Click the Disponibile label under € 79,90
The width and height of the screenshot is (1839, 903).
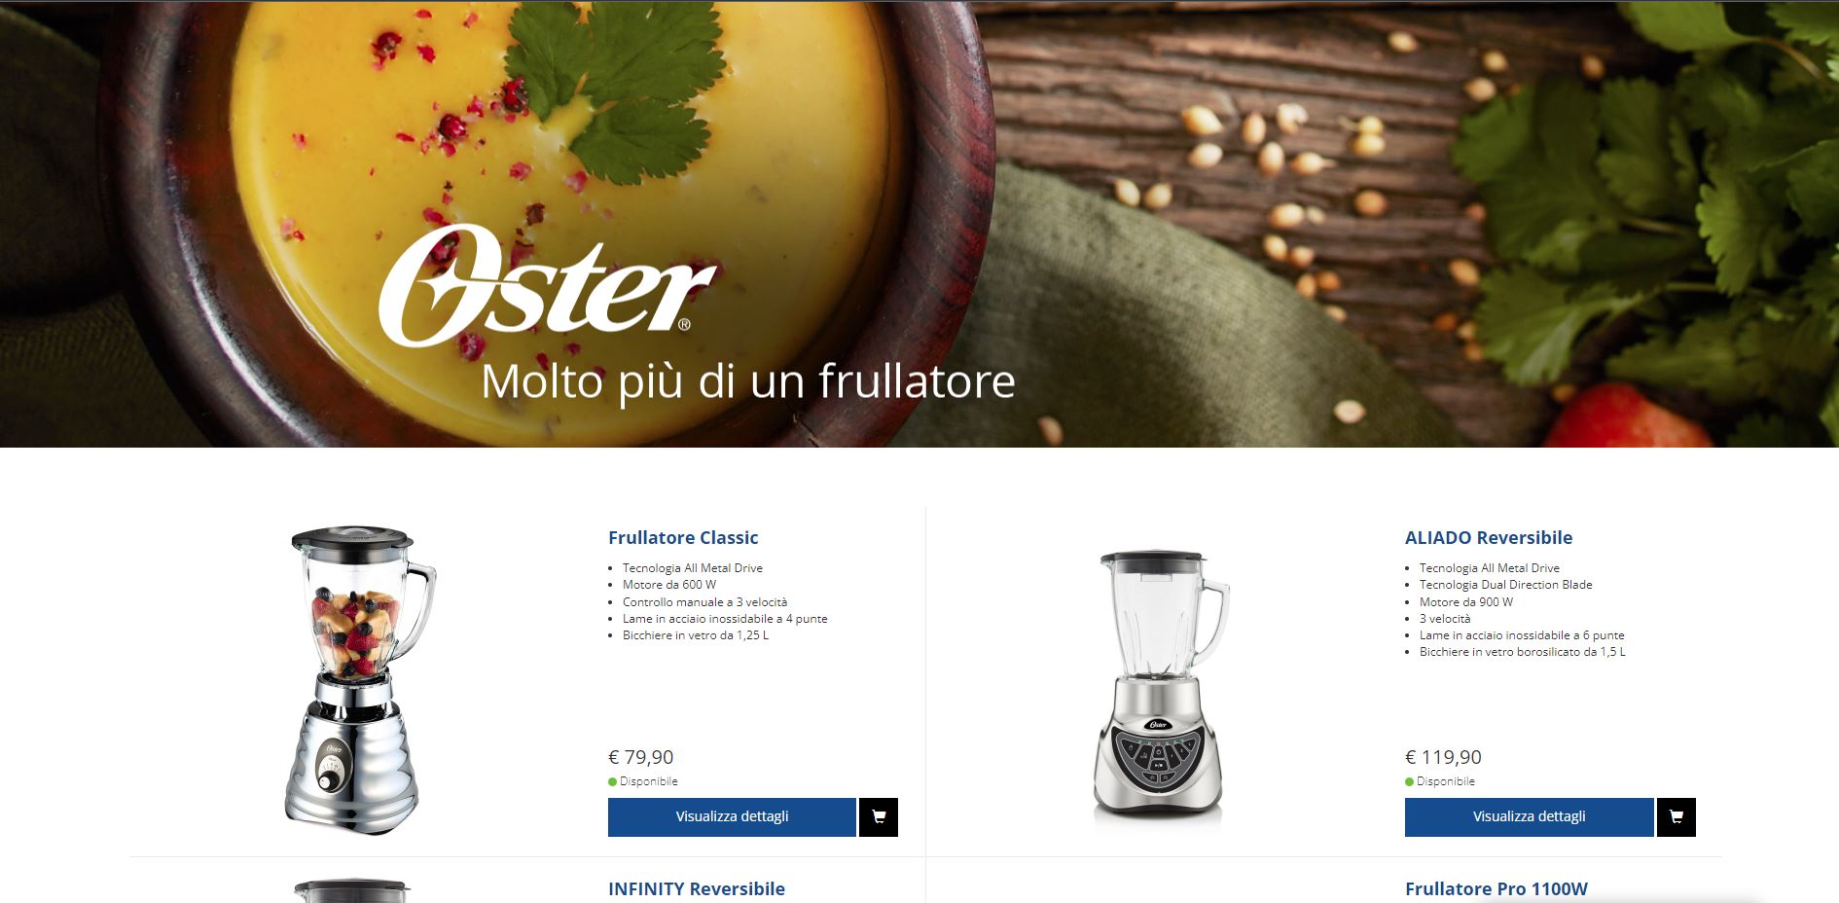coord(649,781)
